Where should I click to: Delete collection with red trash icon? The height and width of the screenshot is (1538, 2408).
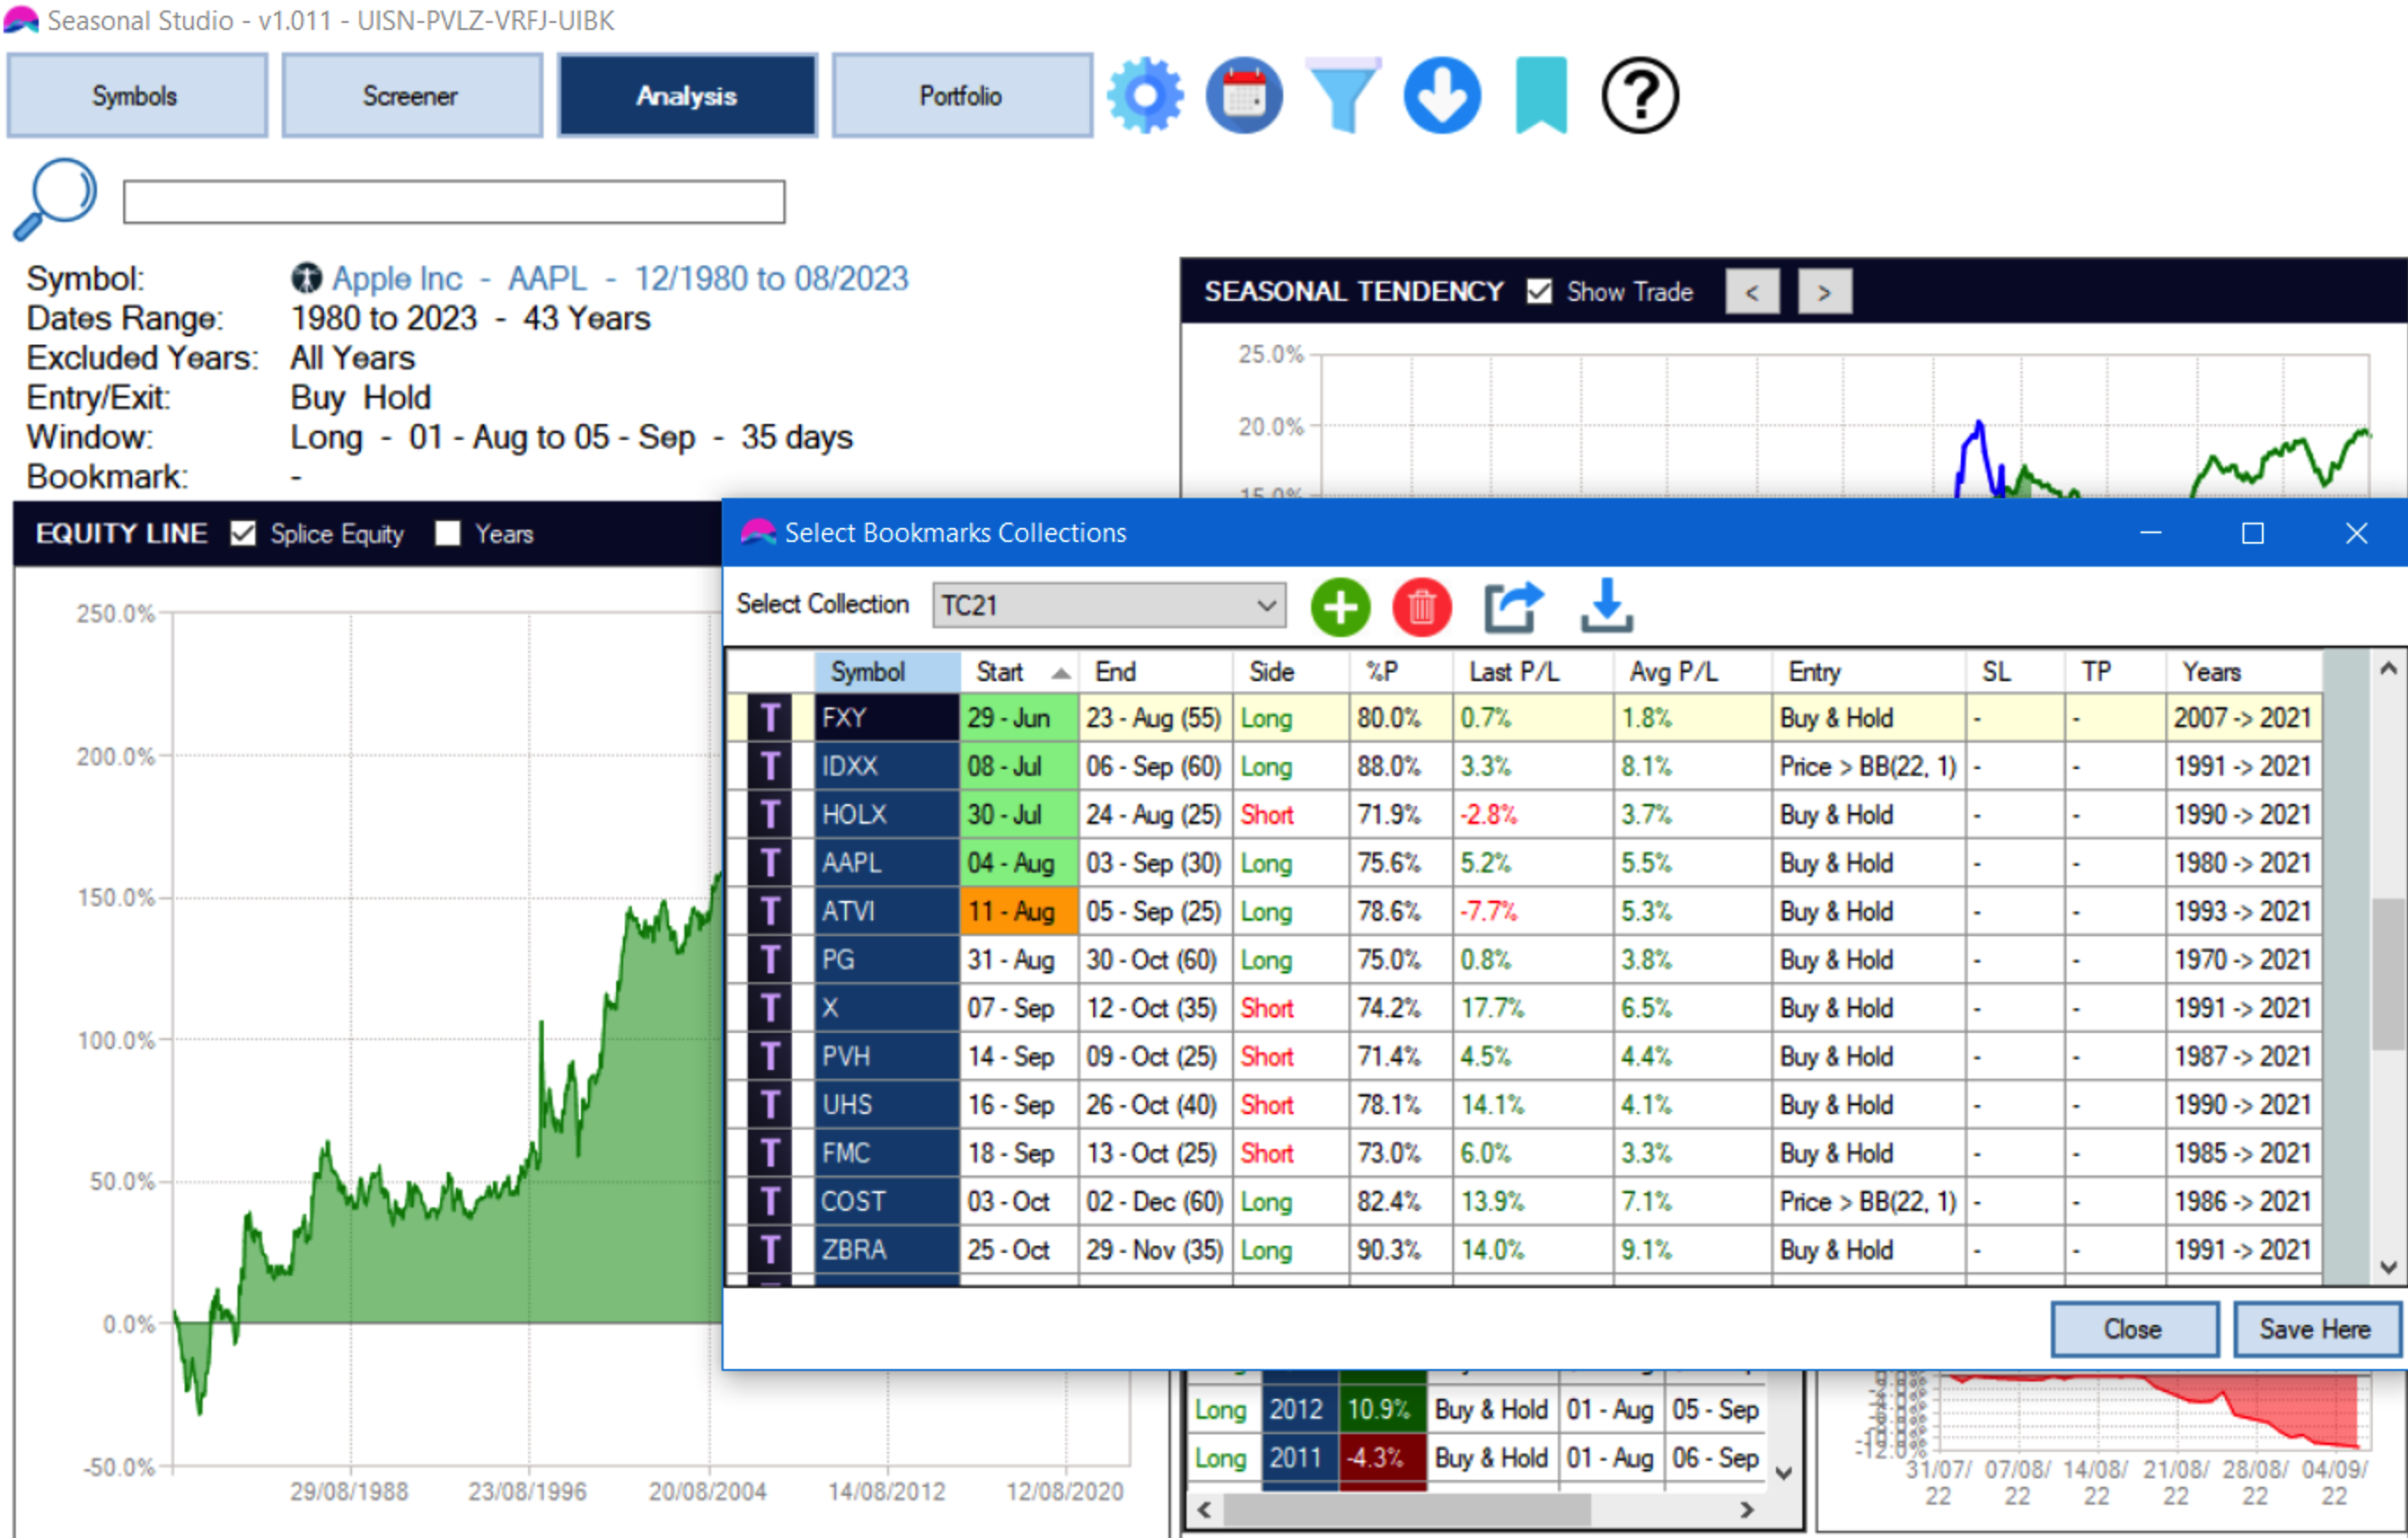pos(1421,606)
